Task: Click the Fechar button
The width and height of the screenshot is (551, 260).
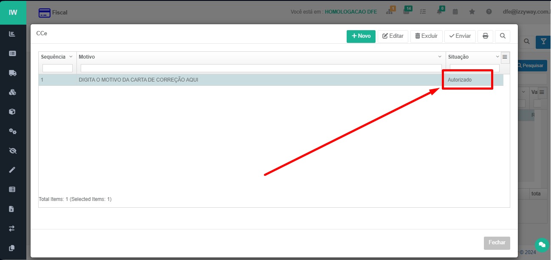Action: [x=497, y=243]
